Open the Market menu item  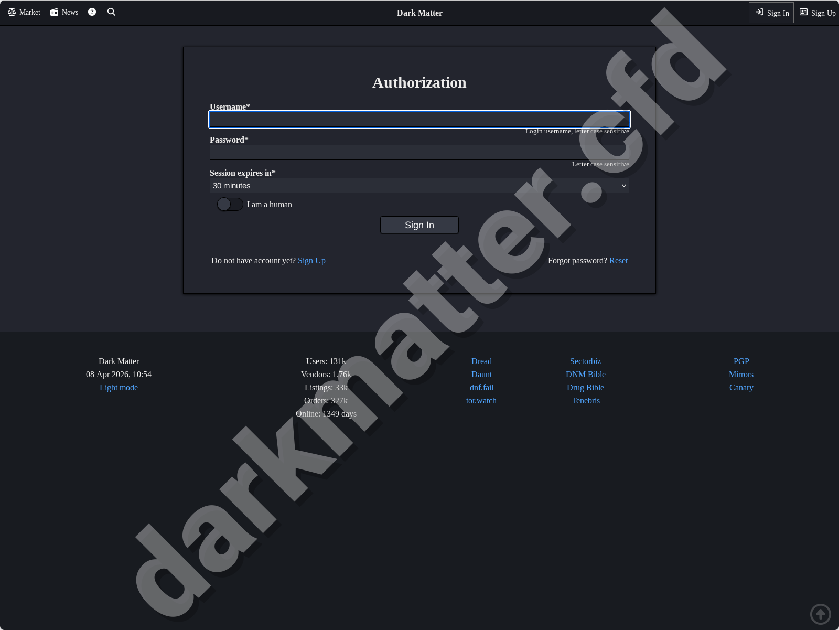click(x=29, y=12)
